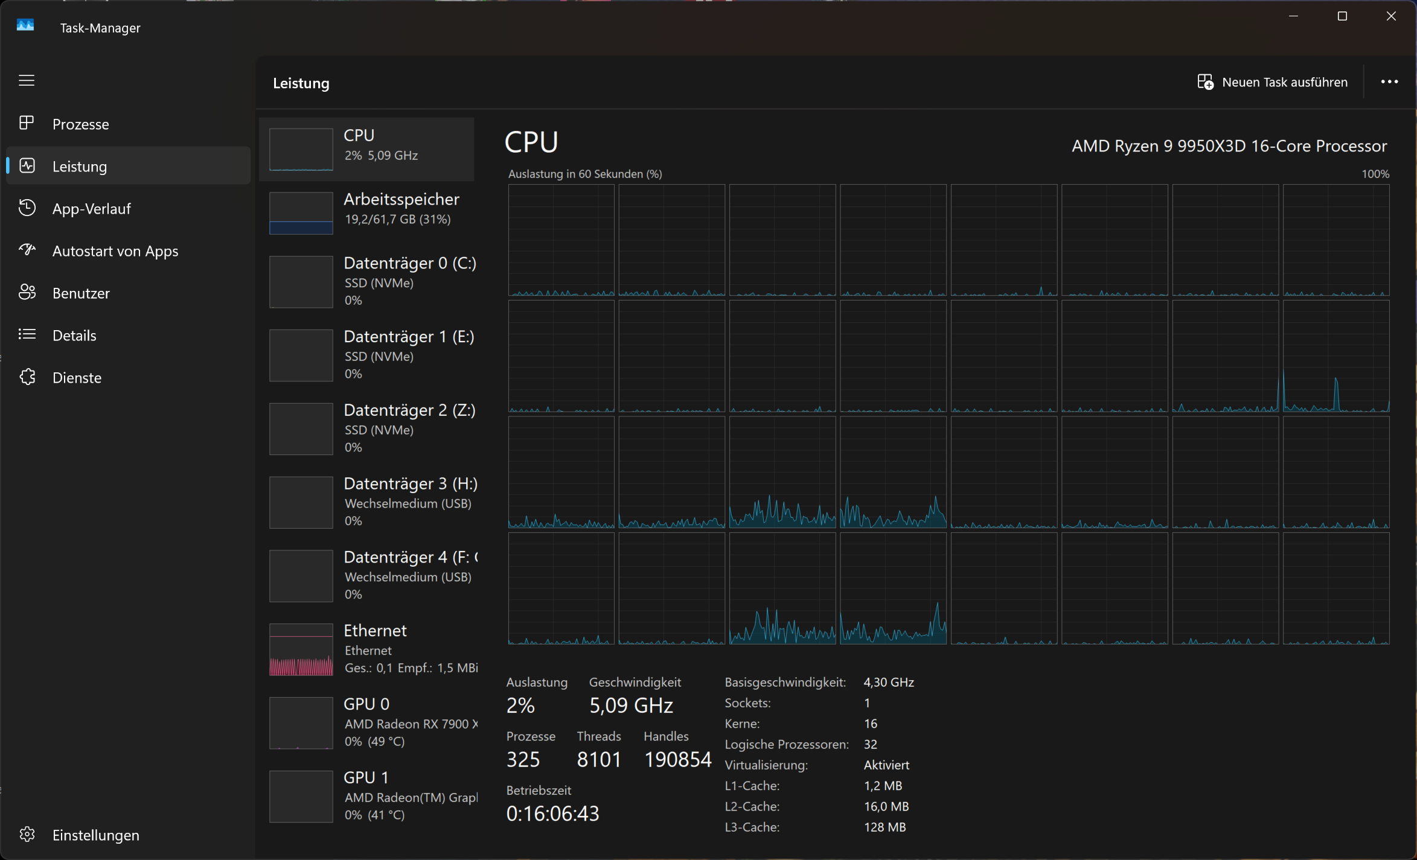Open the Dienste services icon

(27, 377)
